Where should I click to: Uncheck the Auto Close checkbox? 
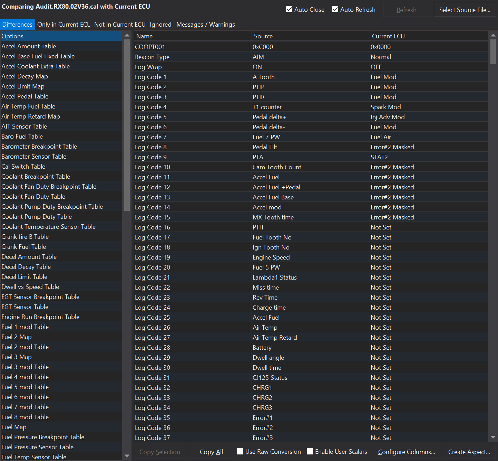coord(289,9)
